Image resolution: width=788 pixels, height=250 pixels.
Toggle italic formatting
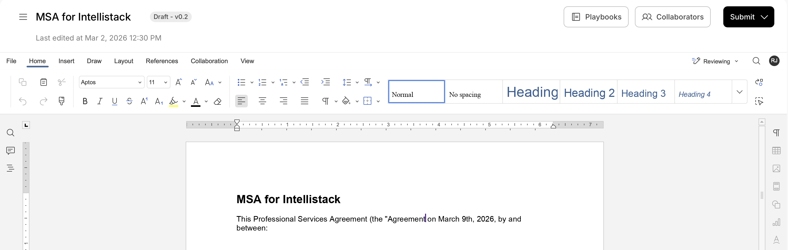tap(100, 101)
